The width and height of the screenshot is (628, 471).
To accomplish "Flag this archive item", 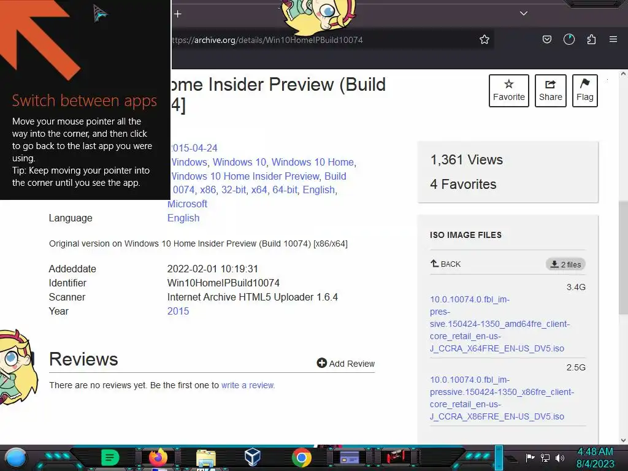I will coord(584,91).
